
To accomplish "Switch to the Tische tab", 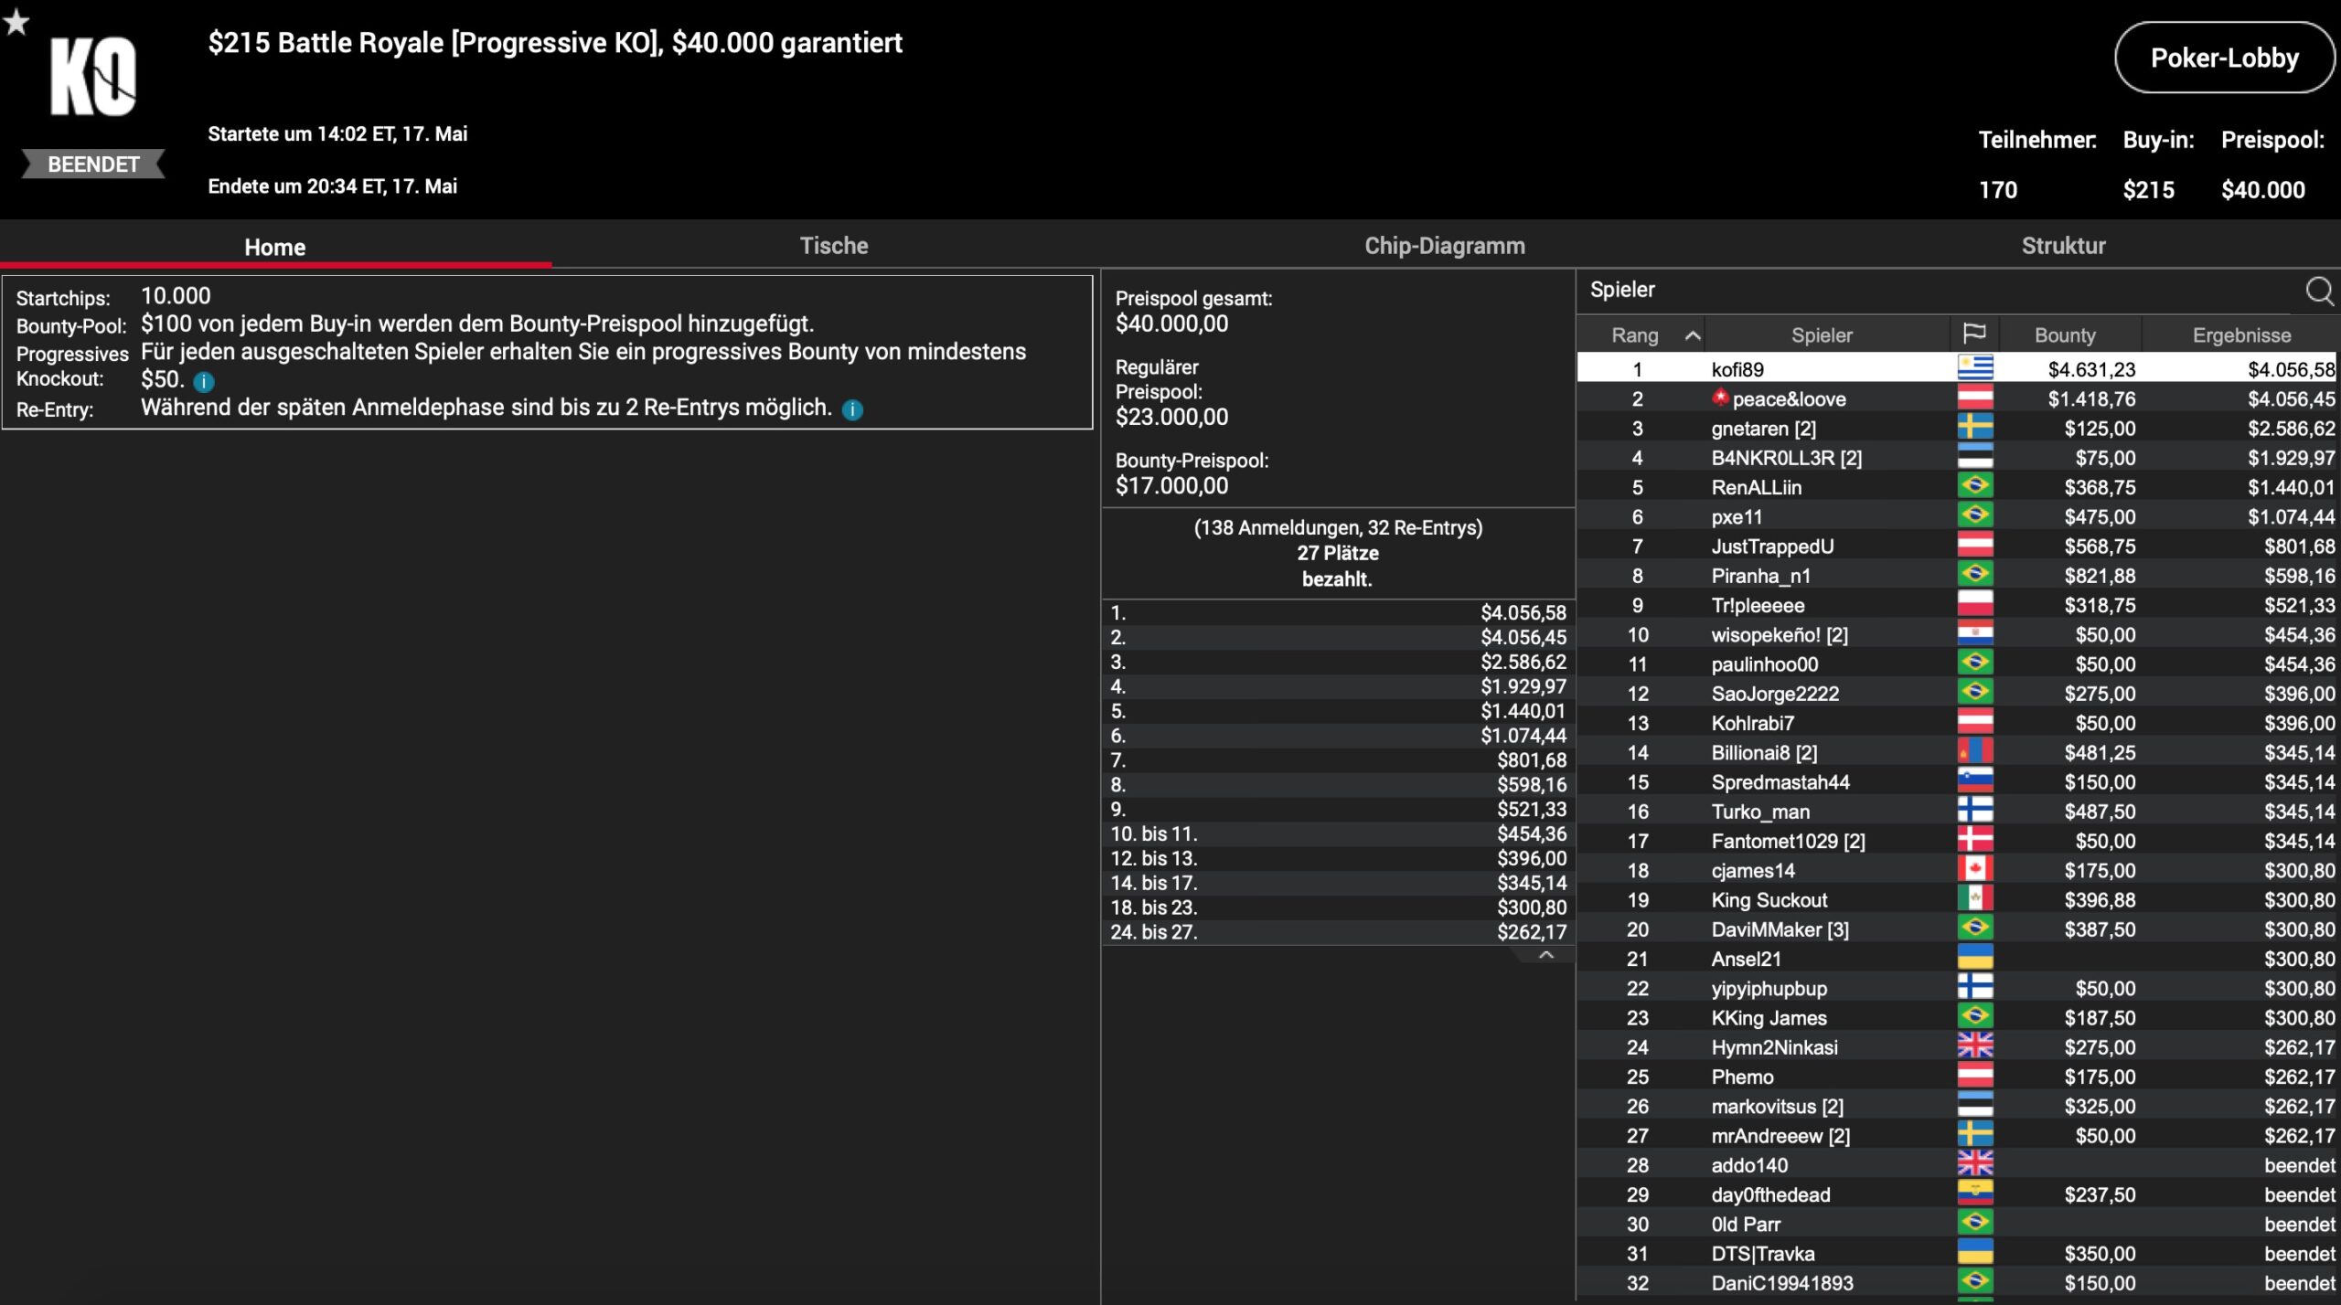I will 833,246.
